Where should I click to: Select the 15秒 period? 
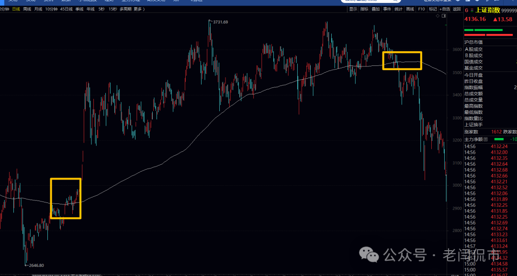click(112, 9)
